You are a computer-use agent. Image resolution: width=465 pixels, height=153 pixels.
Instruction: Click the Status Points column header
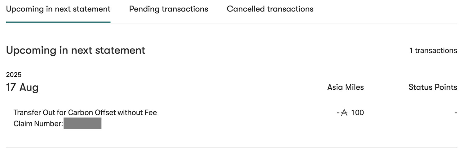[433, 87]
